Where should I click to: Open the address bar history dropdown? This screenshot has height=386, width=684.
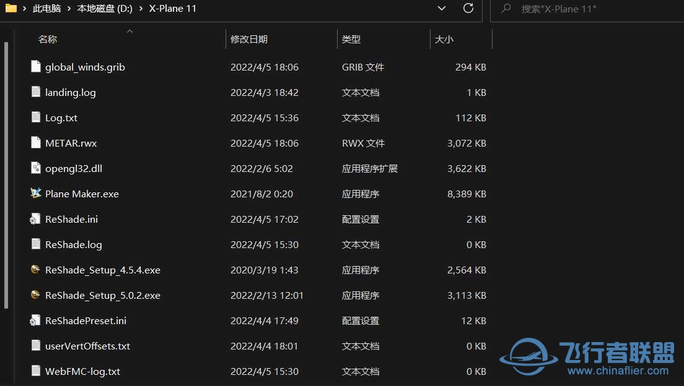pos(442,8)
